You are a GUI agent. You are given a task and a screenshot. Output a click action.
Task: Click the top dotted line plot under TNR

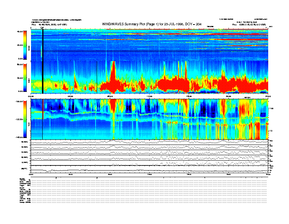(x=150, y=142)
